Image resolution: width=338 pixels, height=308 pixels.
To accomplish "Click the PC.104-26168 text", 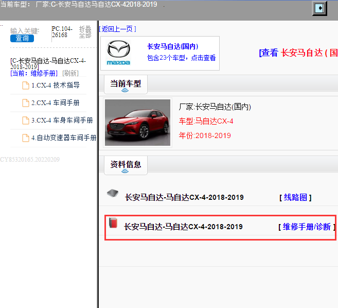I will [x=62, y=32].
